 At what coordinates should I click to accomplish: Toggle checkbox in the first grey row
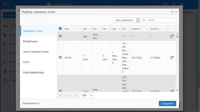click(x=60, y=36)
